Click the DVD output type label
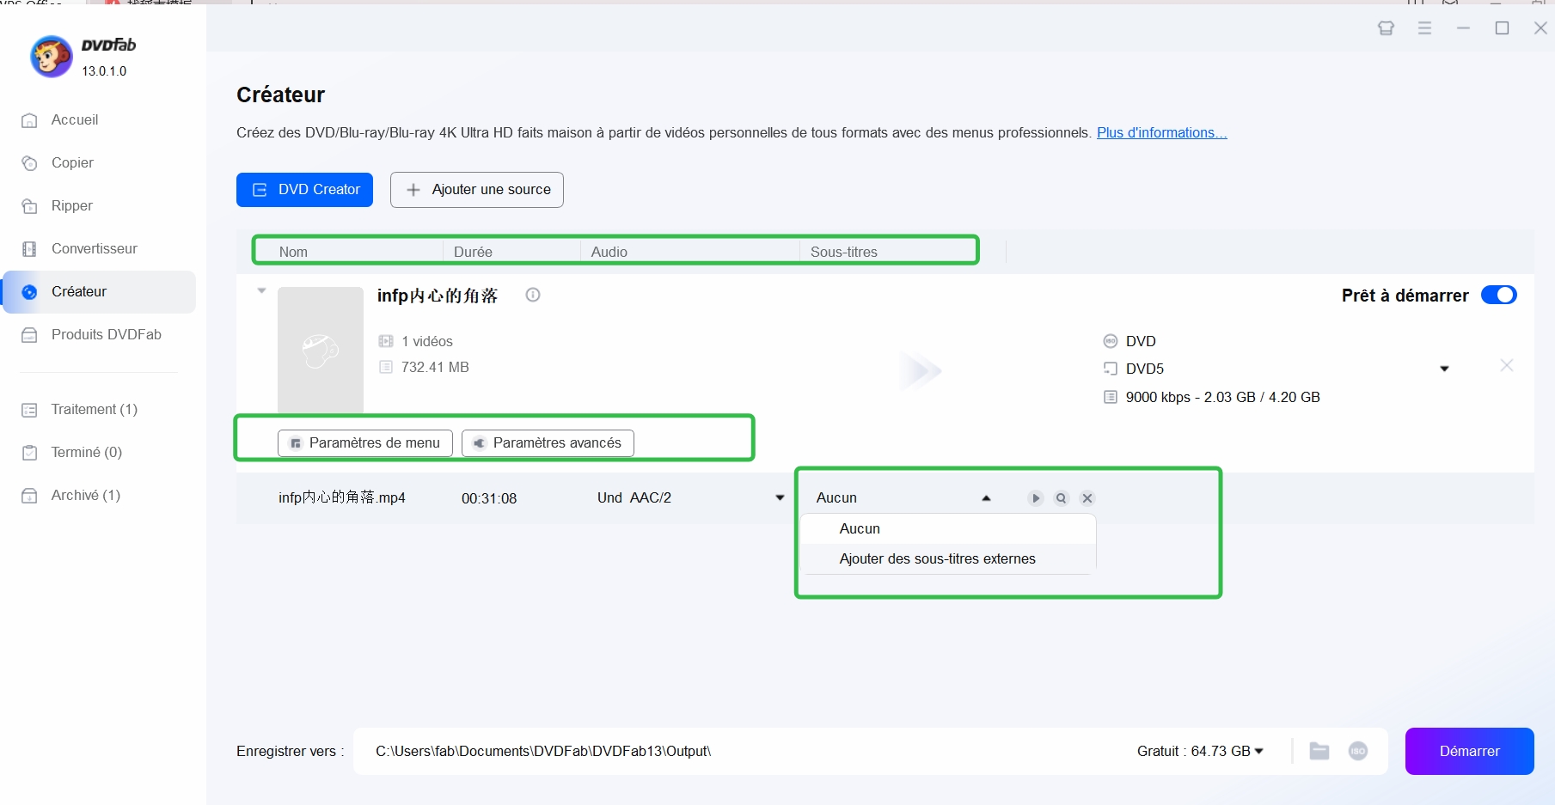Screen dimensions: 1555x805 tap(1141, 342)
